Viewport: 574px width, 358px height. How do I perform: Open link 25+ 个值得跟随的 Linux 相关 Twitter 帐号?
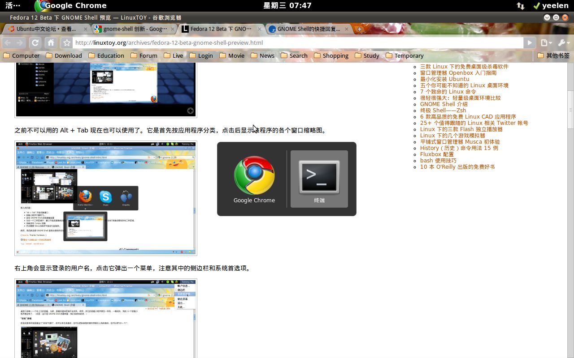pos(474,123)
